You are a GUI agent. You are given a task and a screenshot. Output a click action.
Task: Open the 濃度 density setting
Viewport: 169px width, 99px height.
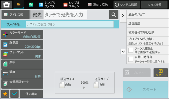pos(22,74)
